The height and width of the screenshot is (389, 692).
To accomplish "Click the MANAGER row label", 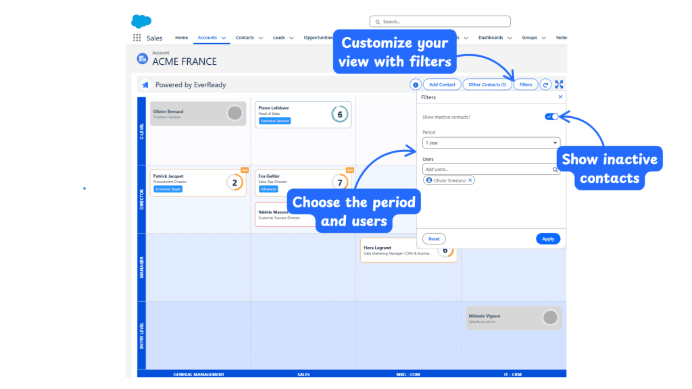I will click(142, 267).
